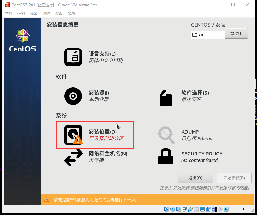Click the orange warning message text
Image resolution: width=257 pixels, height=215 pixels.
click(x=96, y=200)
